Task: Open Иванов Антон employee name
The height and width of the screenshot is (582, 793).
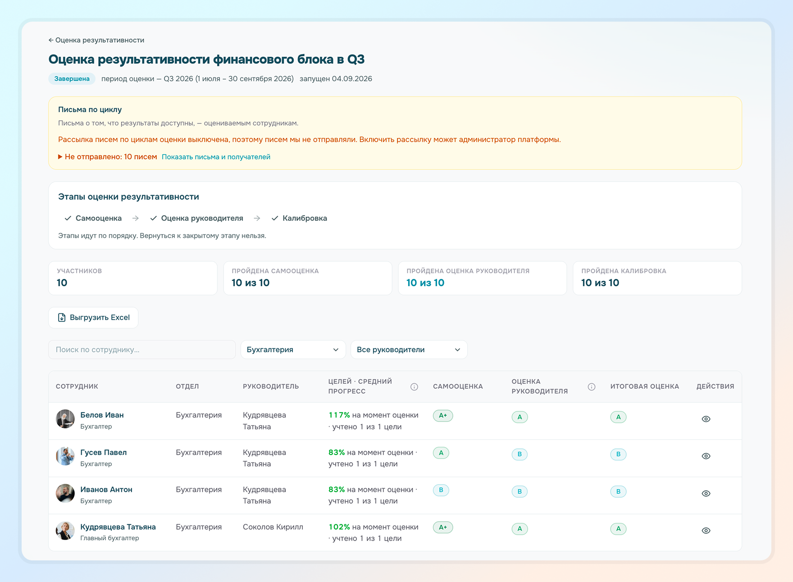Action: pos(106,489)
